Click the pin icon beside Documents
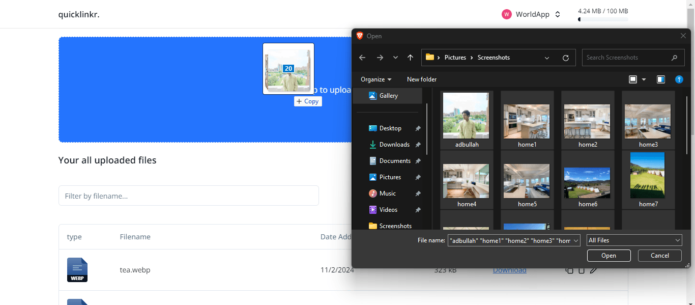This screenshot has height=305, width=695. pos(418,161)
